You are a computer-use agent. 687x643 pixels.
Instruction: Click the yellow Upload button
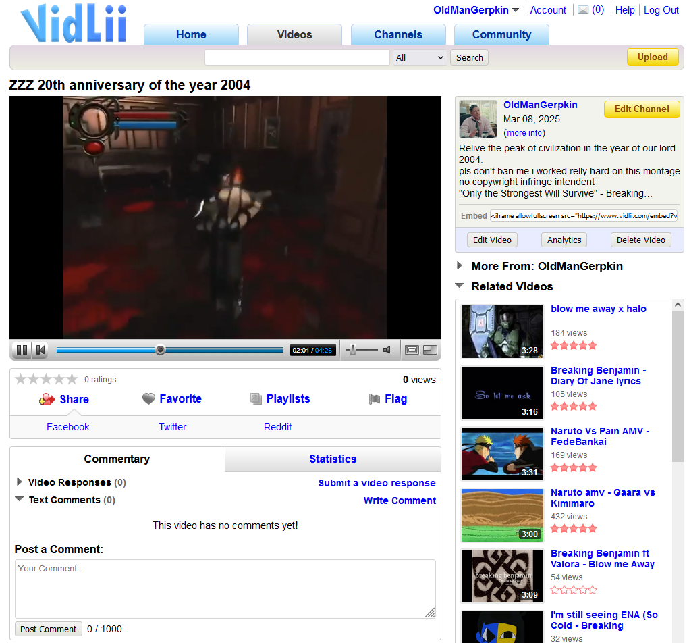pyautogui.click(x=653, y=57)
